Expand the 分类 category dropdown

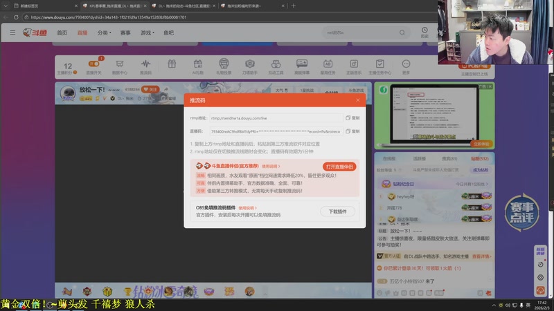click(105, 32)
